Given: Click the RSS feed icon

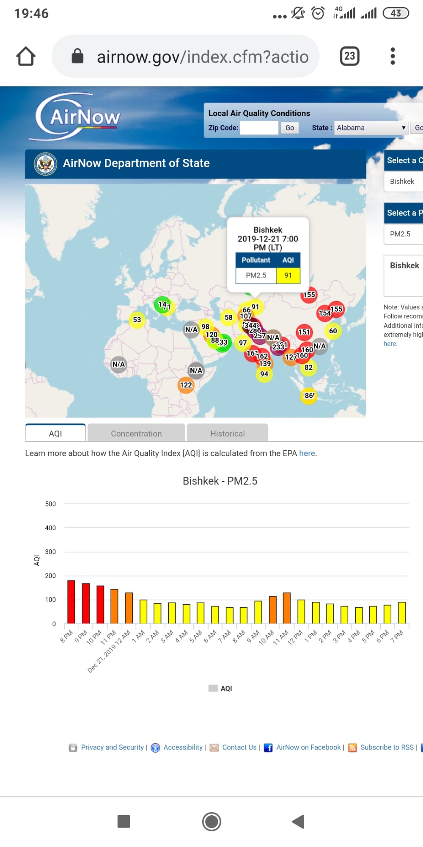Looking at the screenshot, I should (352, 748).
